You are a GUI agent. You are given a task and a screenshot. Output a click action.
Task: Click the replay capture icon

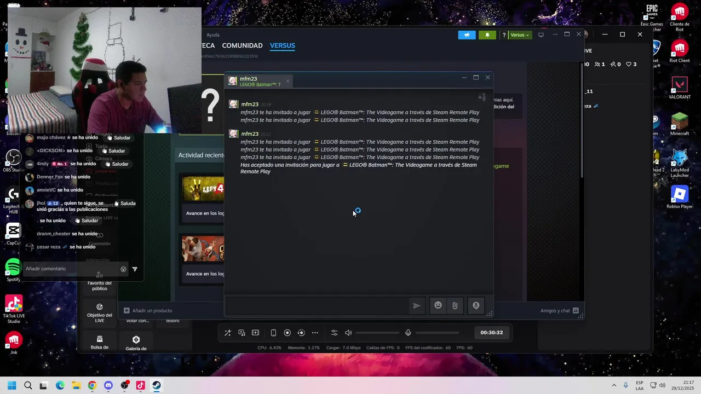coord(301,333)
